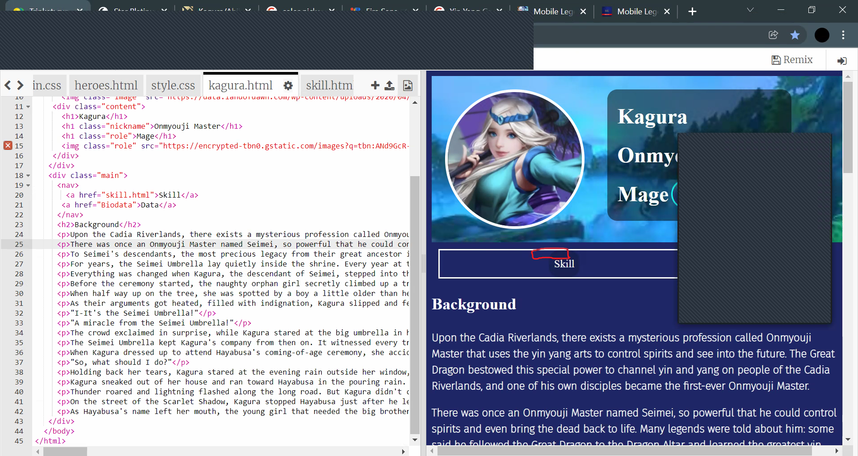Click the preview scroll-down arrow
Screen dimensions: 858x456
[848, 440]
